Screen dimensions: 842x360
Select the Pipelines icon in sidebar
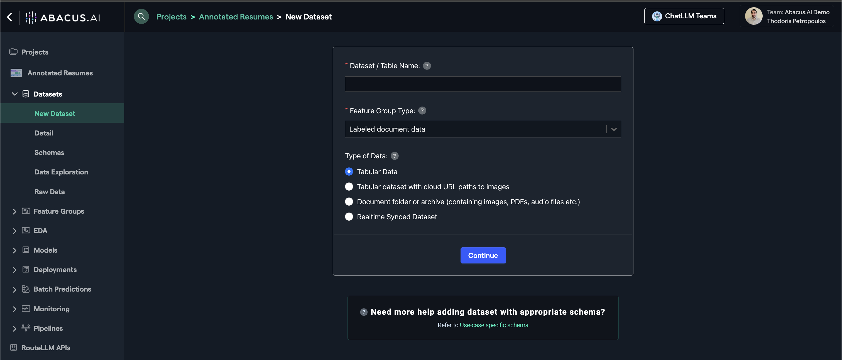point(26,328)
